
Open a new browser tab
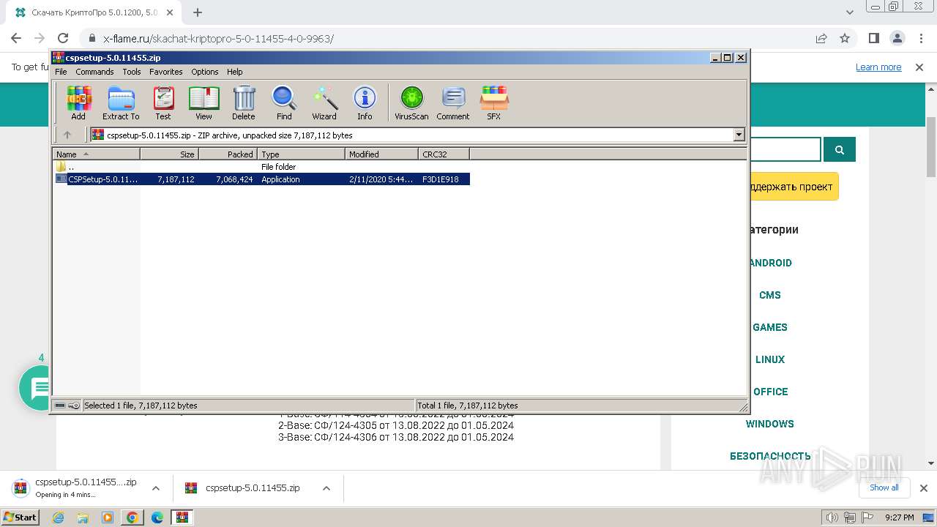198,12
